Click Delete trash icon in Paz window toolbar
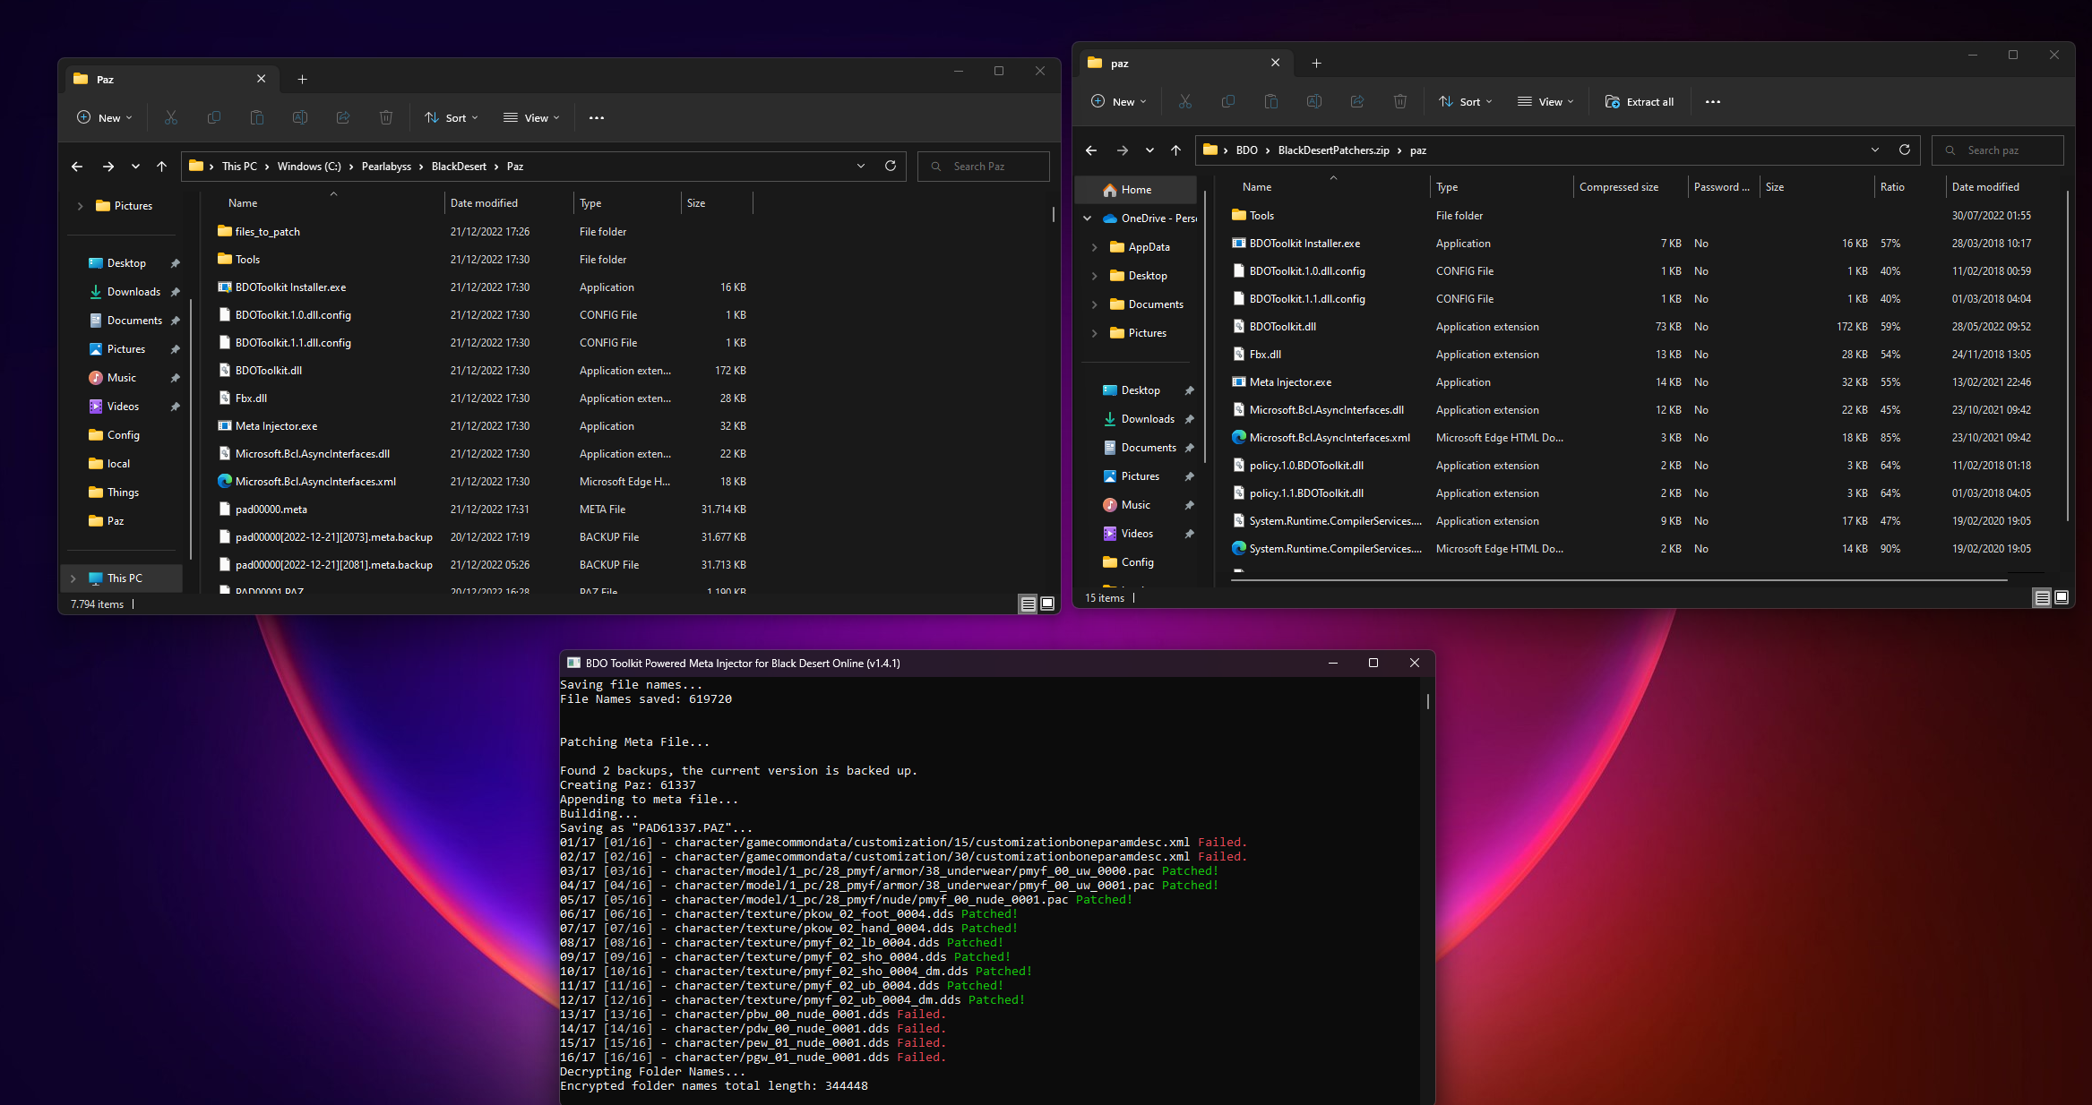The image size is (2092, 1105). 385,117
